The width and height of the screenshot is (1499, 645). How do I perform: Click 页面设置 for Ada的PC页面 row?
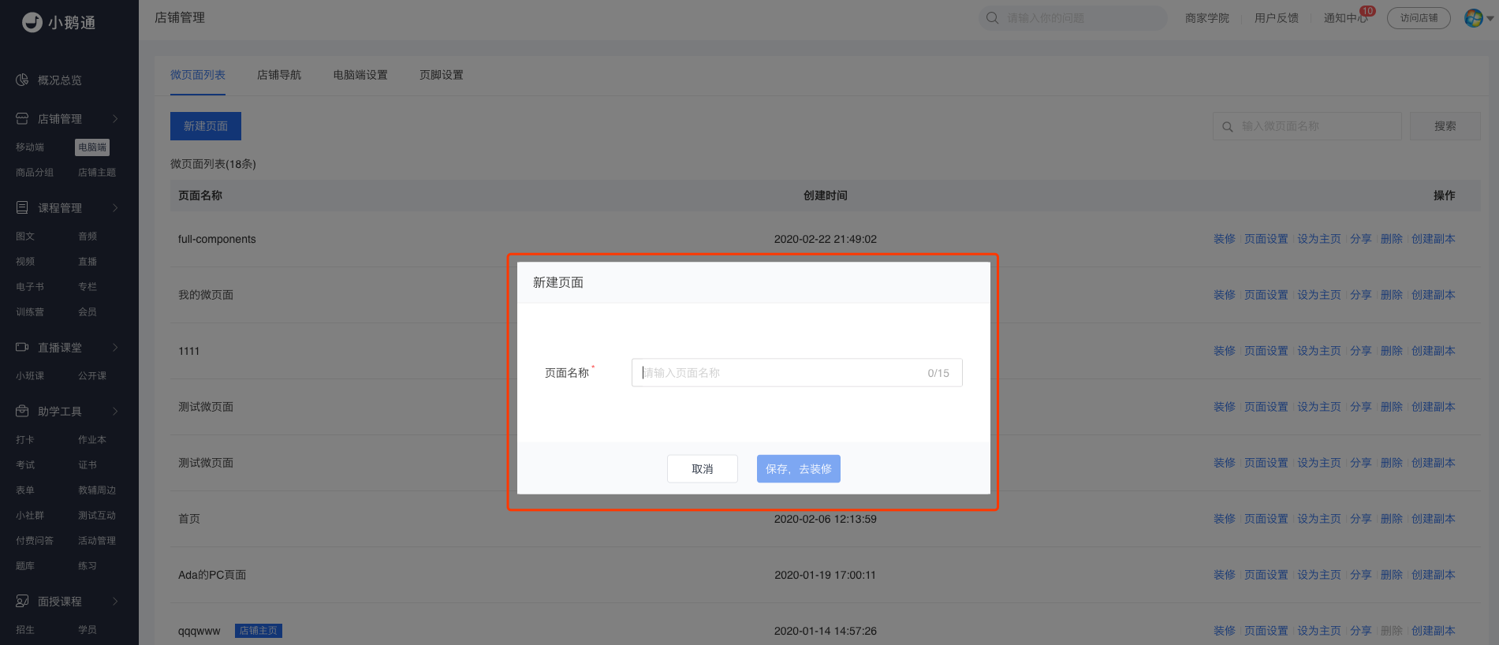(1266, 575)
